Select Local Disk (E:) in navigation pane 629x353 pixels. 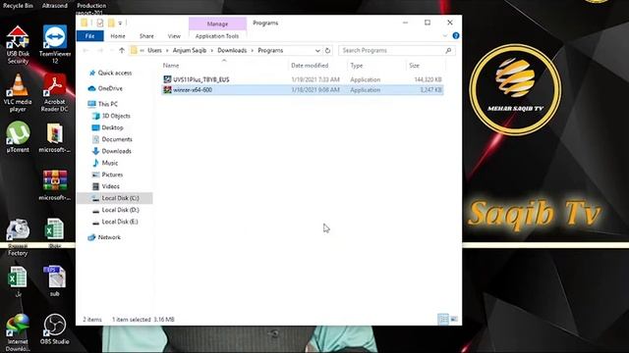pyautogui.click(x=120, y=222)
